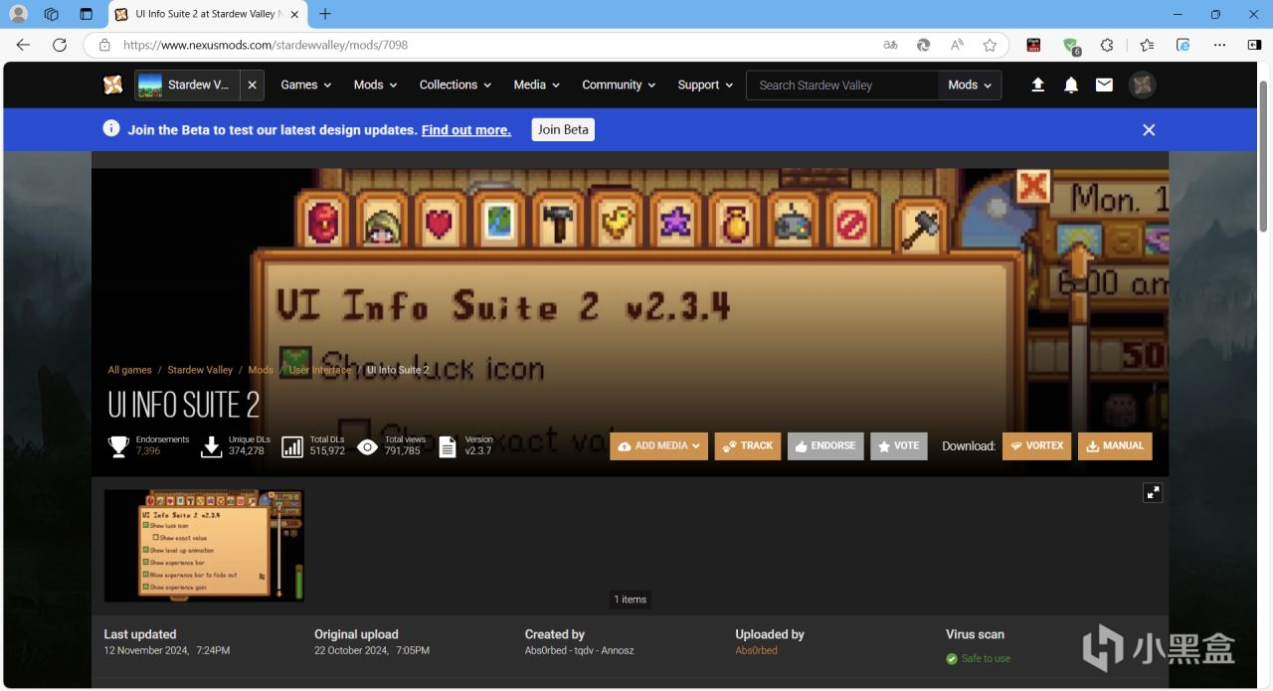The image size is (1273, 691).
Task: Open a new browser tab
Action: coord(325,14)
